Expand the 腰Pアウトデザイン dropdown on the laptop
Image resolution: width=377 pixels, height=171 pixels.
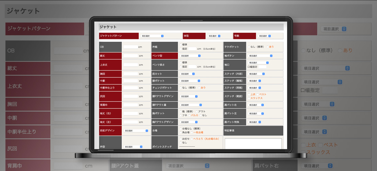point(189,96)
